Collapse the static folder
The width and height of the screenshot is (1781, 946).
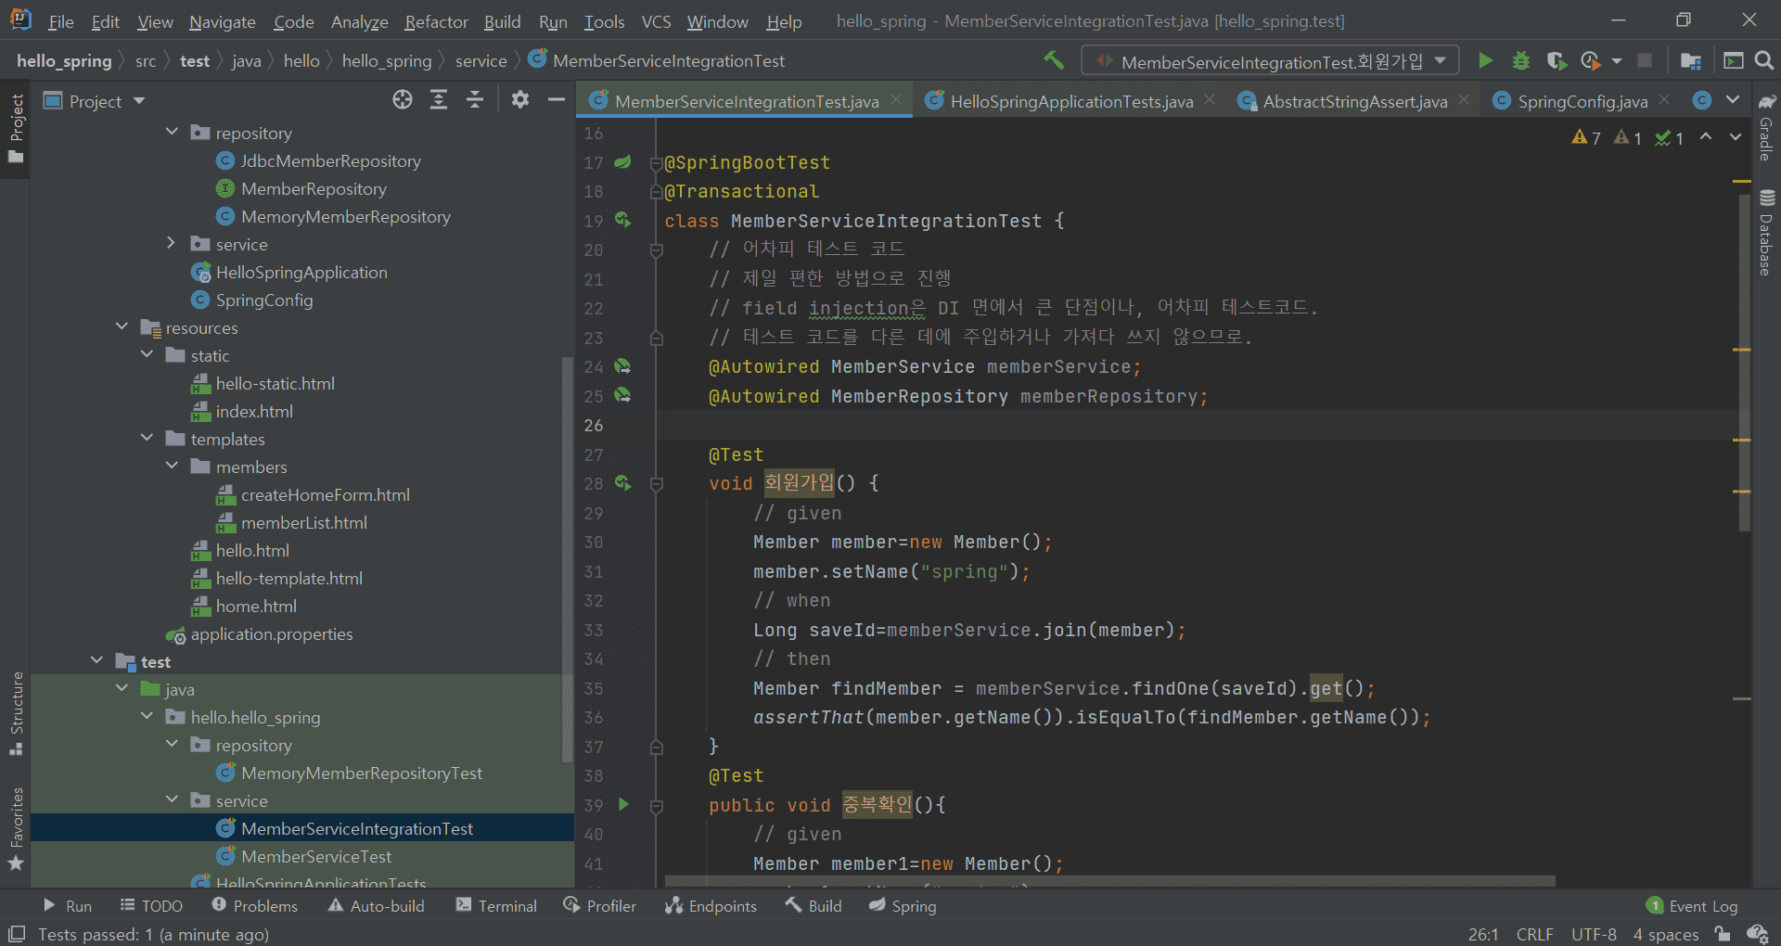pos(147,354)
